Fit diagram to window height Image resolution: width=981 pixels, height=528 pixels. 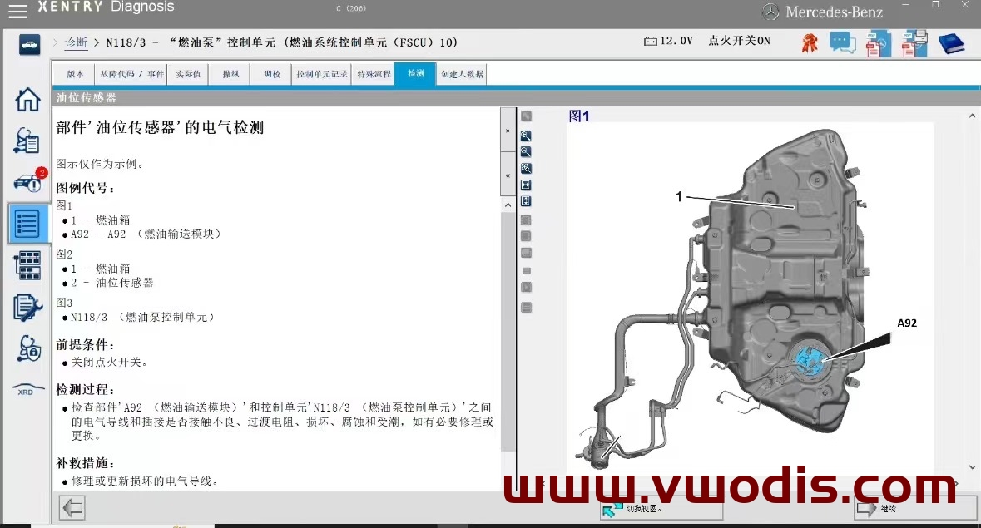[x=526, y=200]
